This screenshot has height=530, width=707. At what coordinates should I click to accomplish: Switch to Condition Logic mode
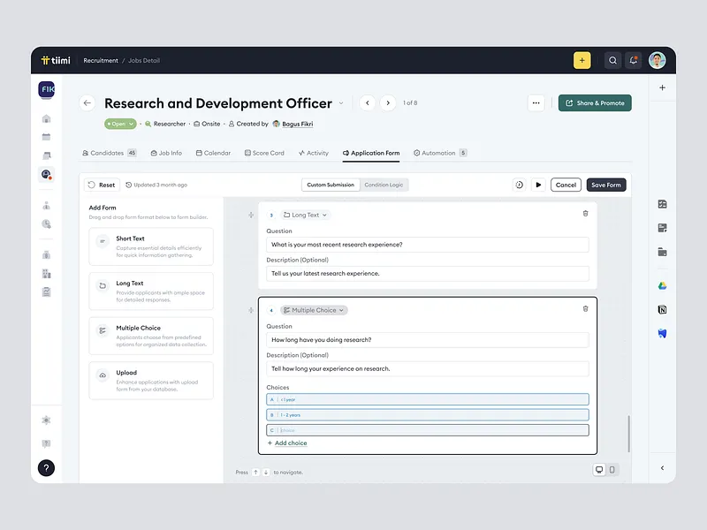coord(382,185)
